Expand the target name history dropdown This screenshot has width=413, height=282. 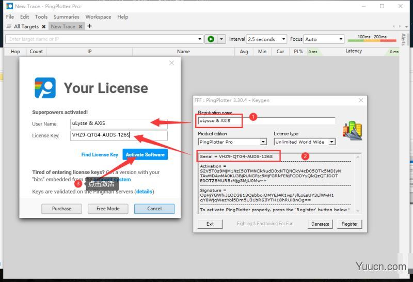click(200, 39)
